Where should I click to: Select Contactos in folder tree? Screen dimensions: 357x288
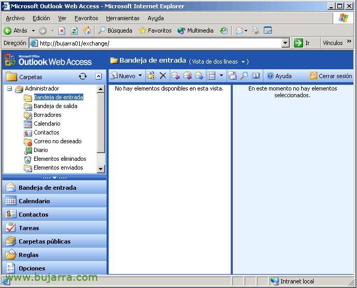pos(47,132)
